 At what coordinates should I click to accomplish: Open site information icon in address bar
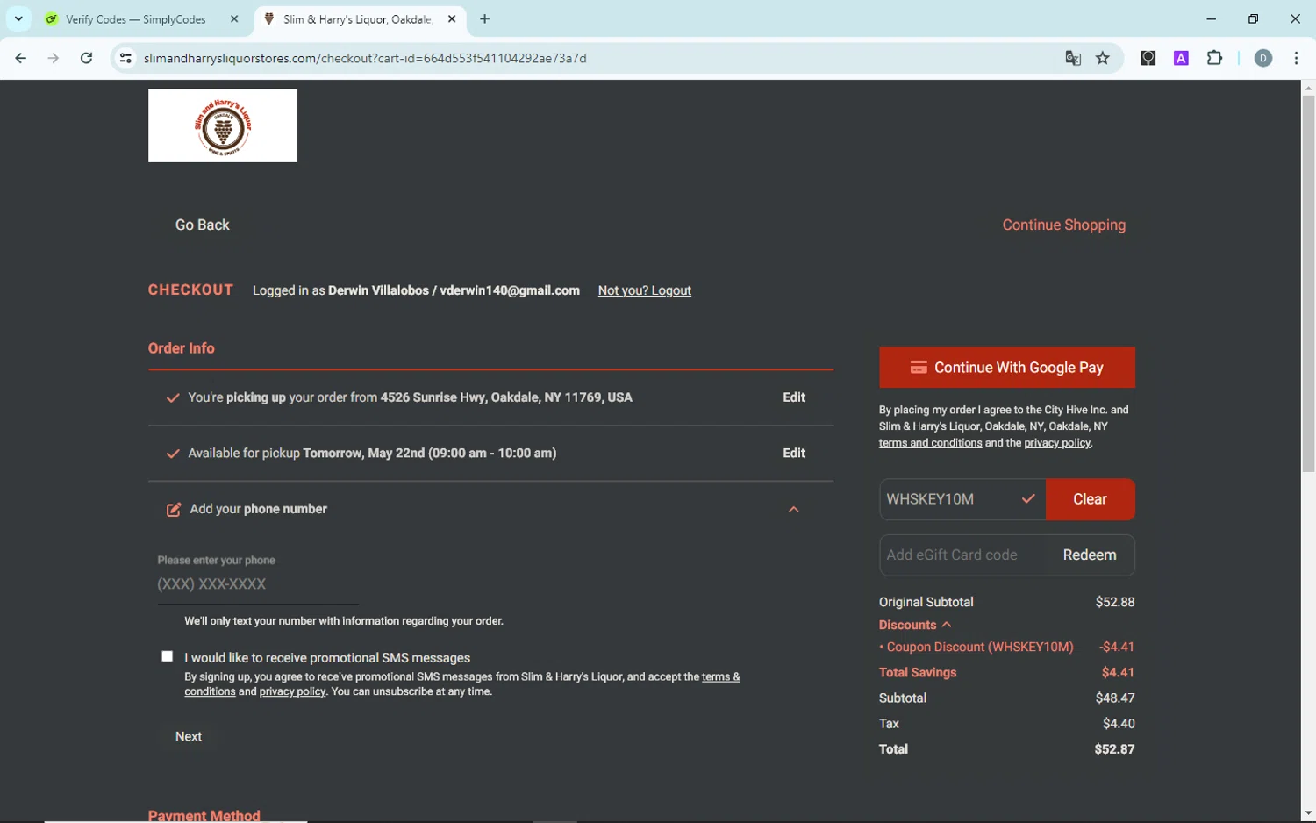[125, 58]
